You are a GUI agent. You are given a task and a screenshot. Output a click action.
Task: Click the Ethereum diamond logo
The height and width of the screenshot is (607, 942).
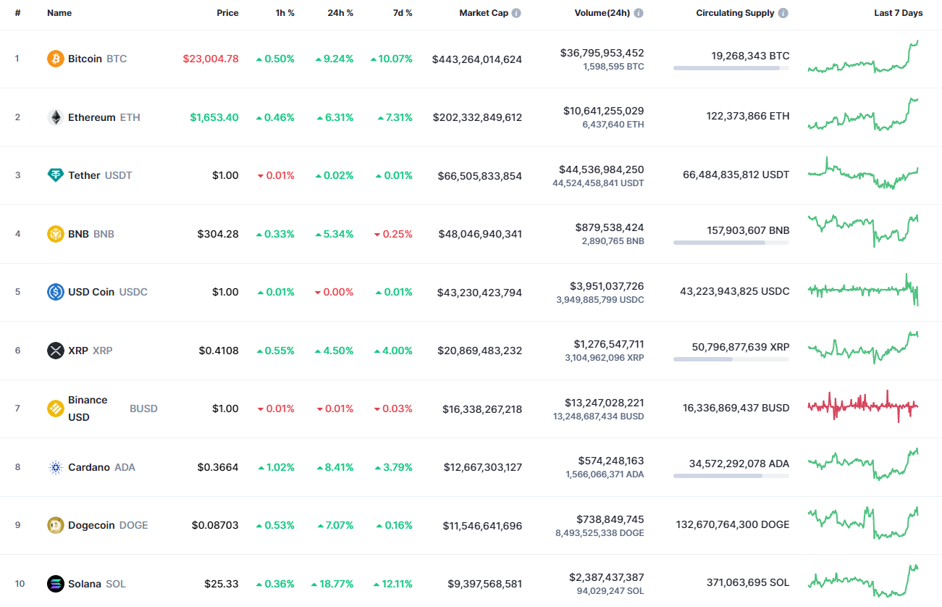(x=54, y=117)
